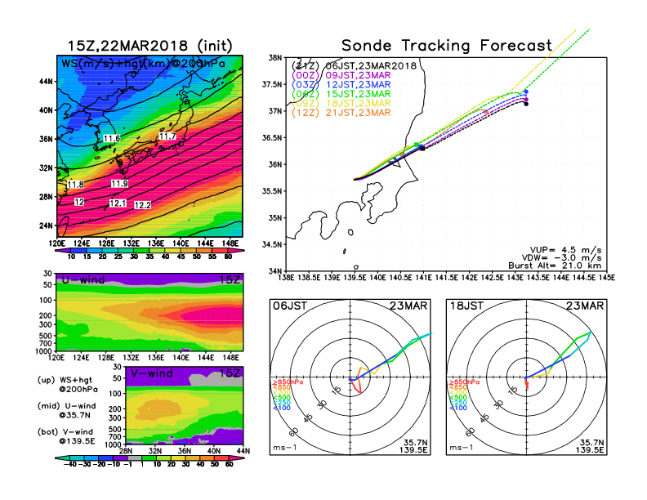Click the blue landing dot on the track map

[526, 92]
